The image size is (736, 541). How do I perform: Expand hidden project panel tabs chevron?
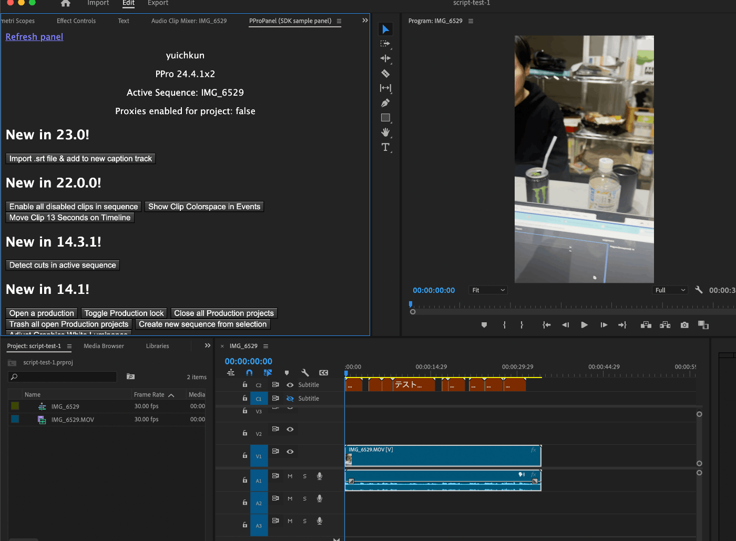(208, 345)
